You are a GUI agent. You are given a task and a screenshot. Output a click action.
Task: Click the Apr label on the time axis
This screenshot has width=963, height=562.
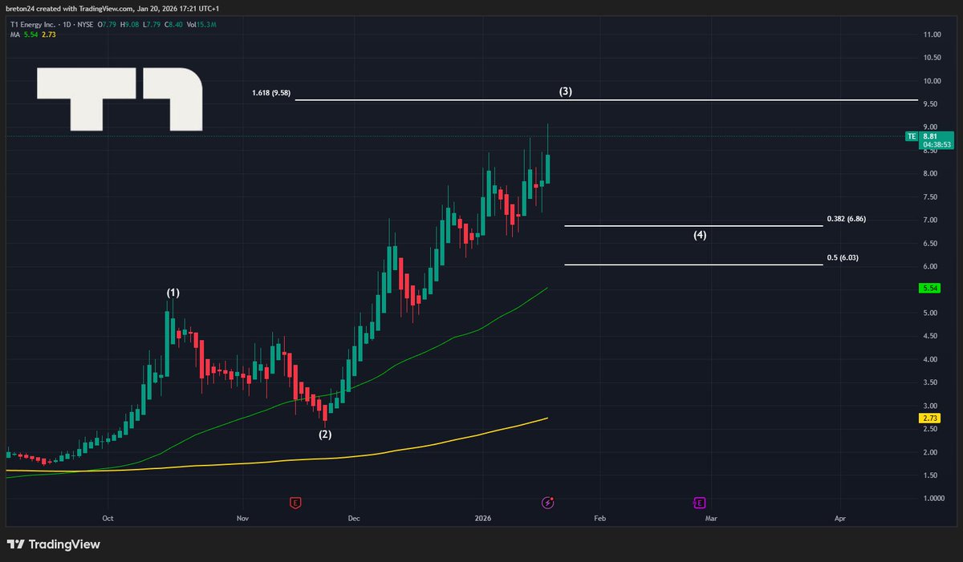click(x=839, y=519)
